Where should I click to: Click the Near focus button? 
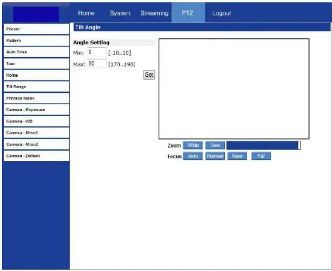(x=237, y=156)
